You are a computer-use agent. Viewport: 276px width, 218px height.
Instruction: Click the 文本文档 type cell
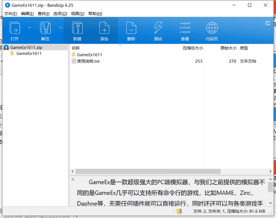click(248, 61)
